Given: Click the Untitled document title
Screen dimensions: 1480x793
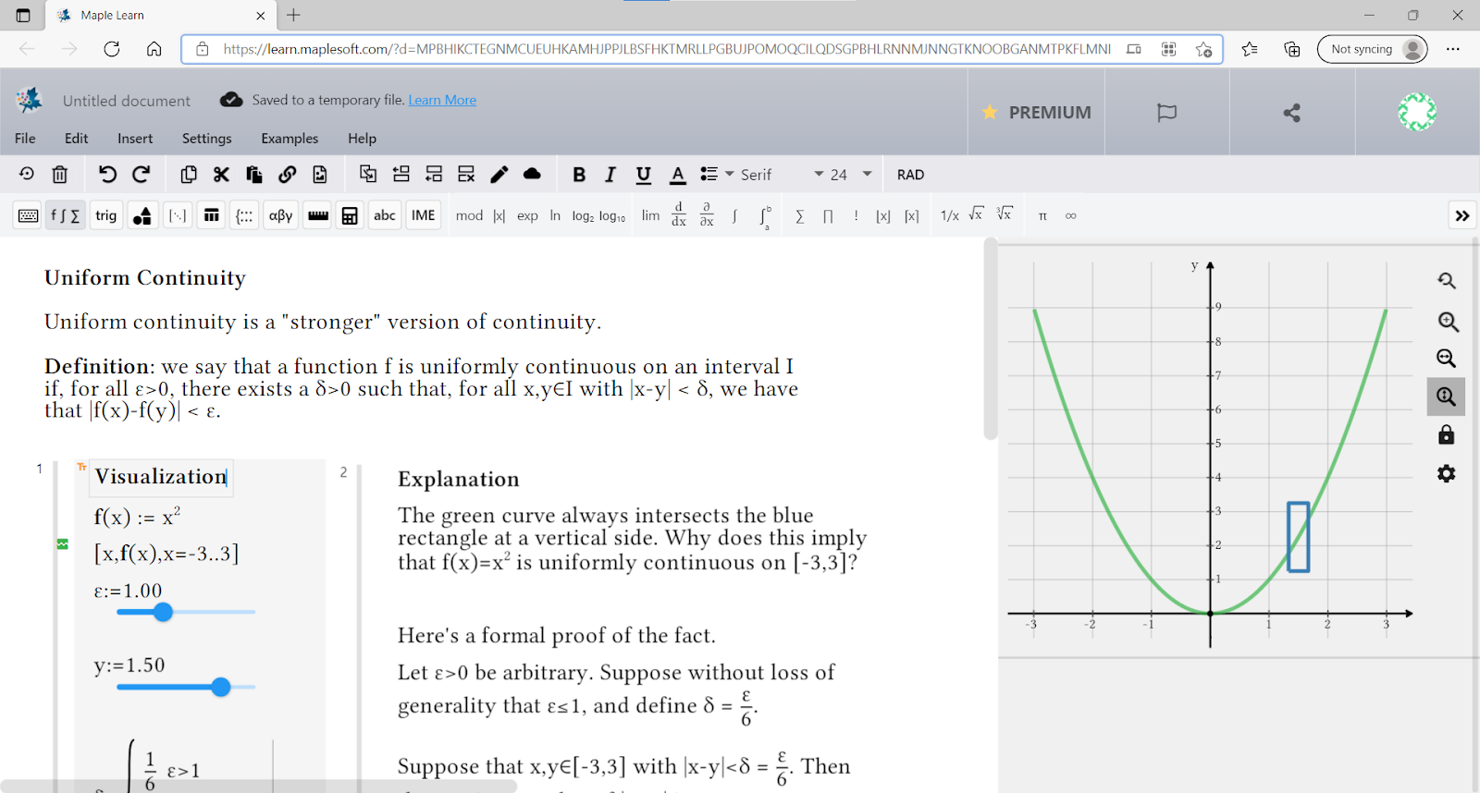Looking at the screenshot, I should click(x=127, y=101).
